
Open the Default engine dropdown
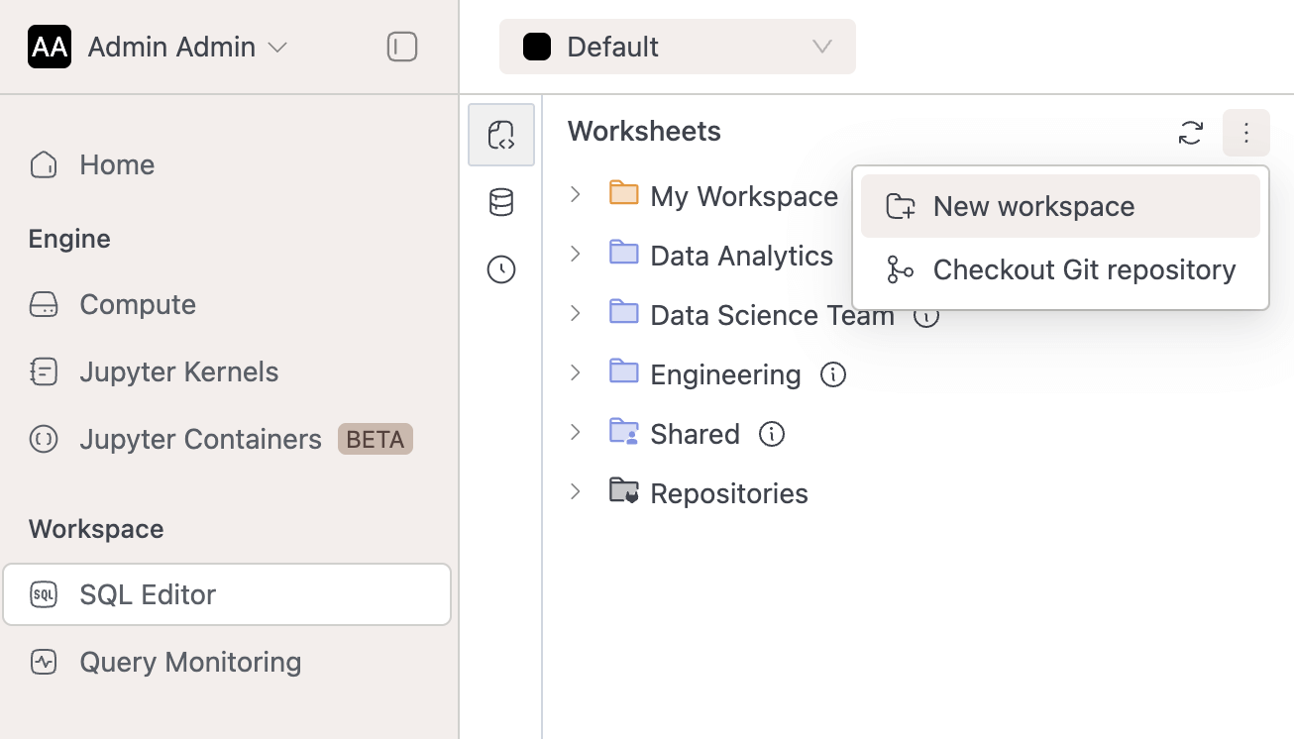coord(678,47)
